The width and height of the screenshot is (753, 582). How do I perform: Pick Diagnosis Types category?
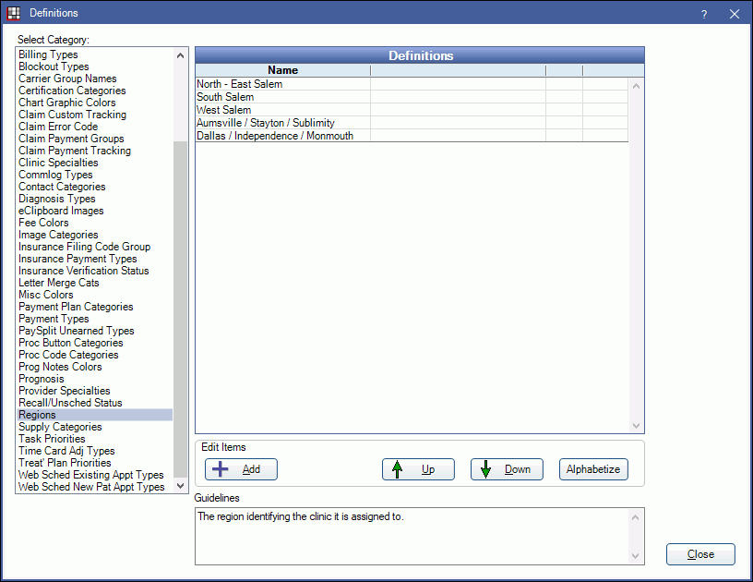point(95,199)
